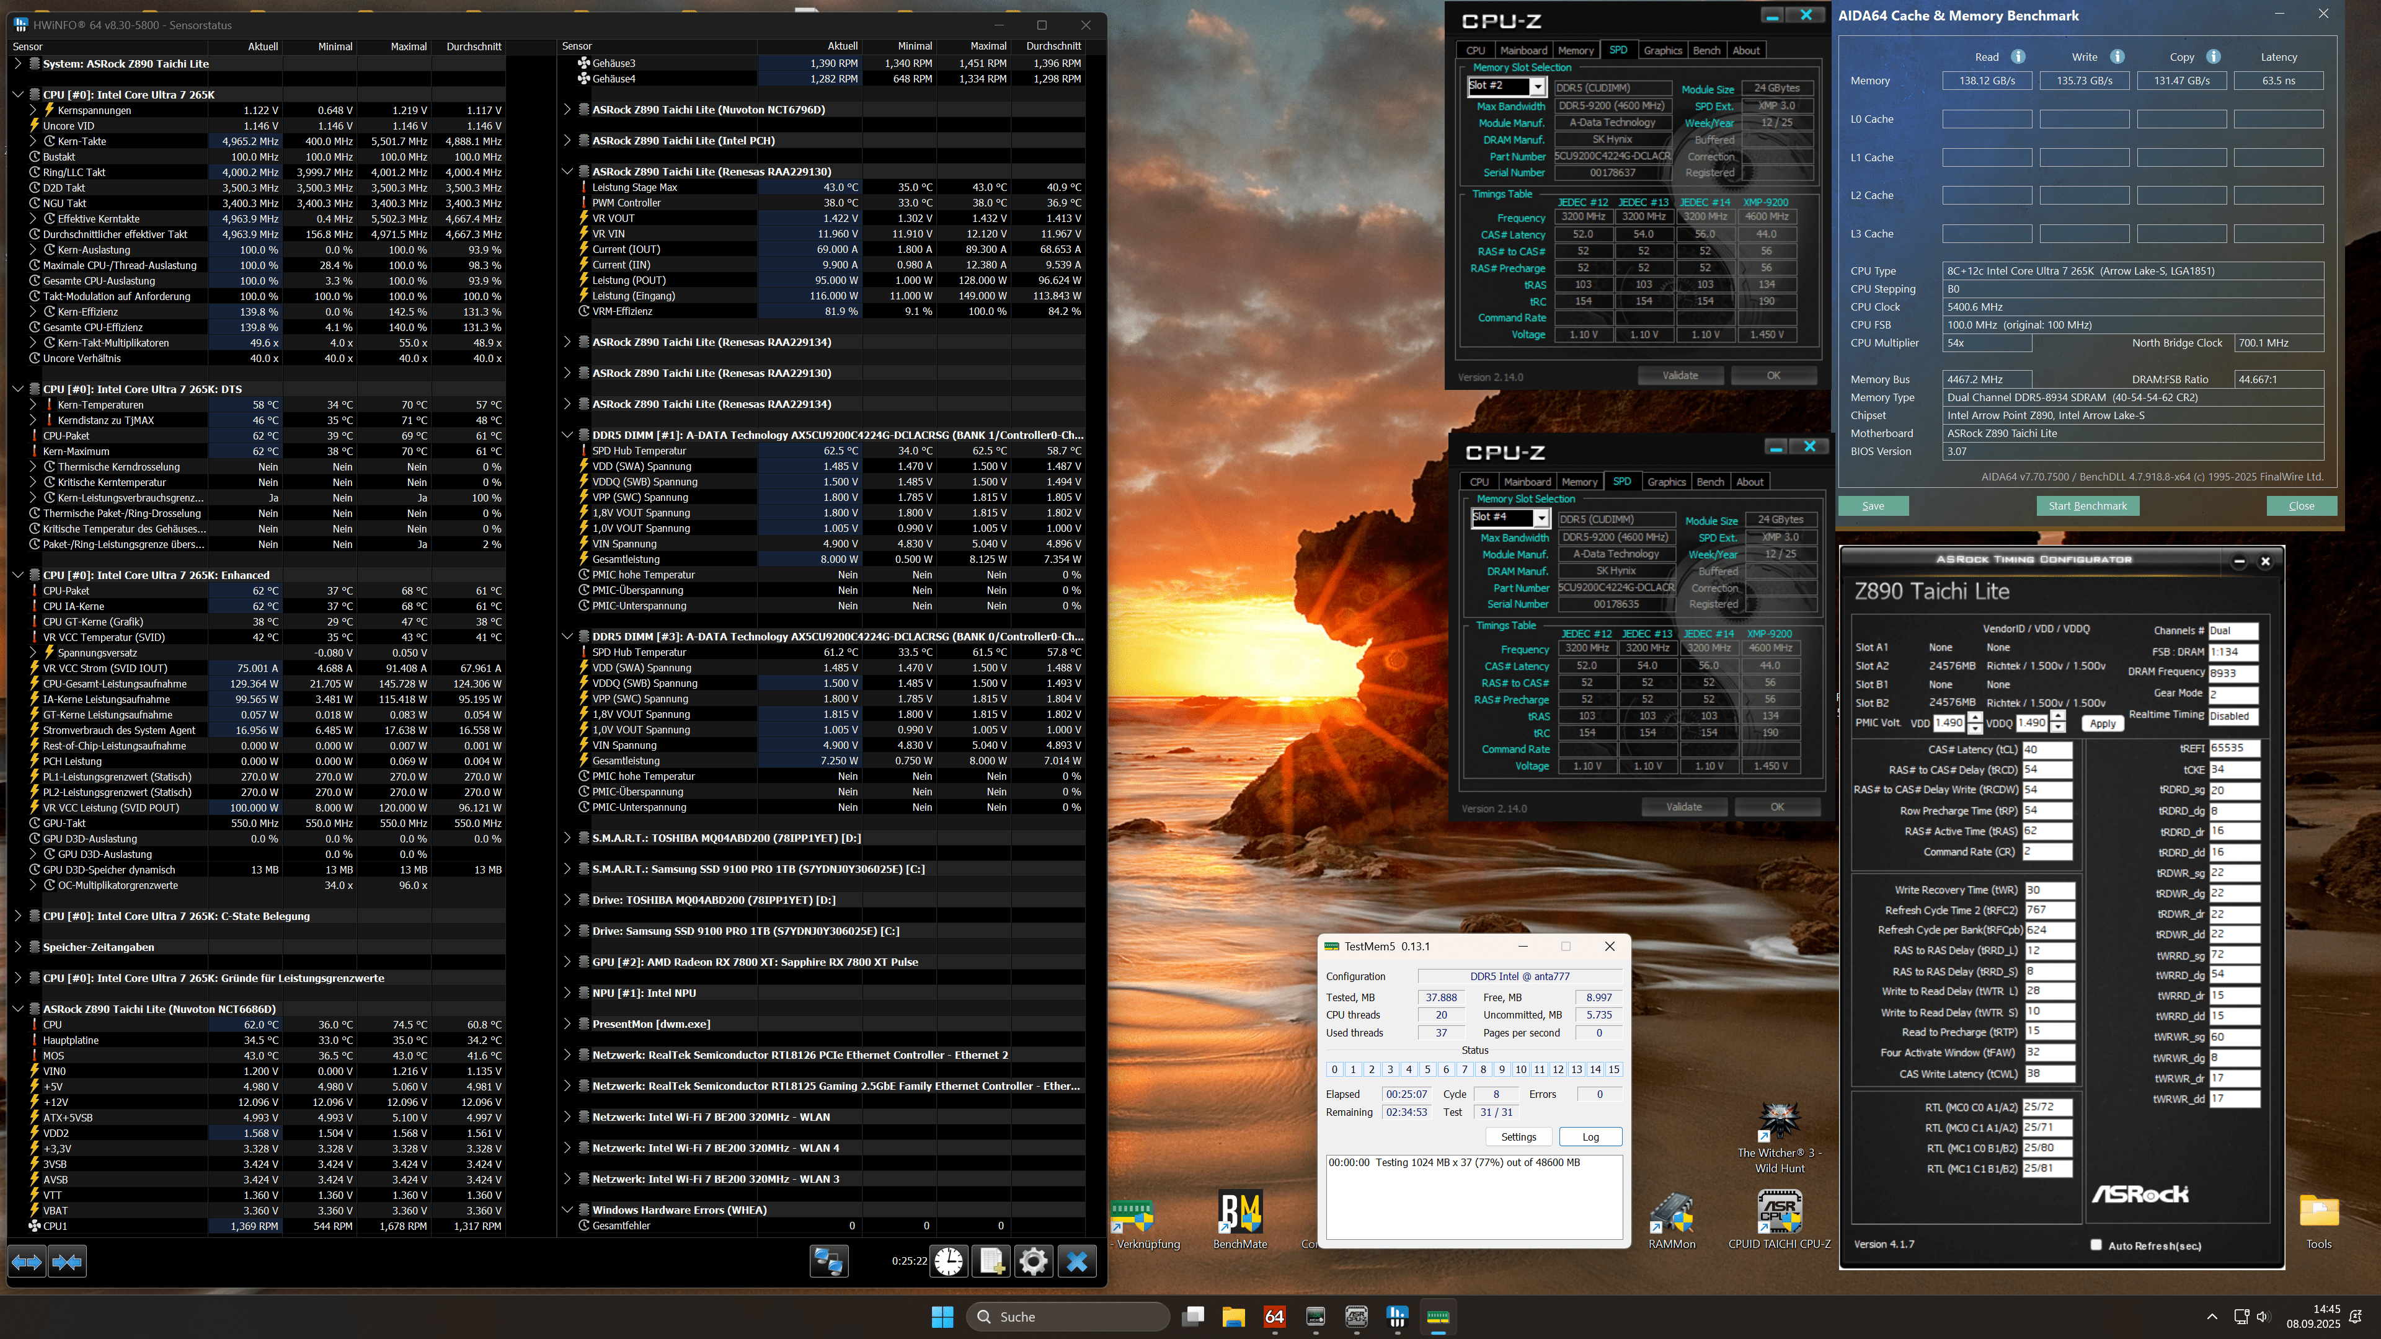The image size is (2381, 1339).
Task: Click AIDA64 icon in the taskbar
Action: [1275, 1316]
